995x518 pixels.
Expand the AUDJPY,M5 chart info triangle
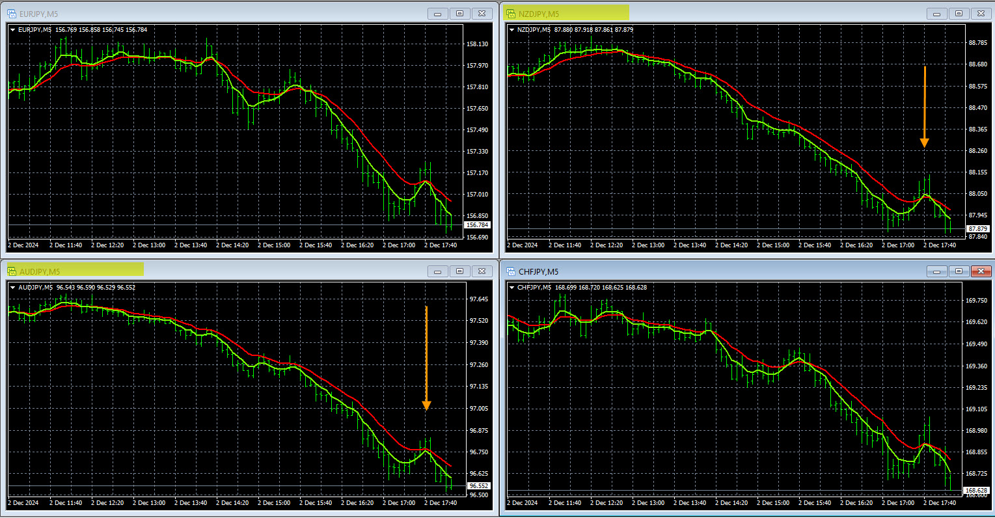pyautogui.click(x=13, y=287)
